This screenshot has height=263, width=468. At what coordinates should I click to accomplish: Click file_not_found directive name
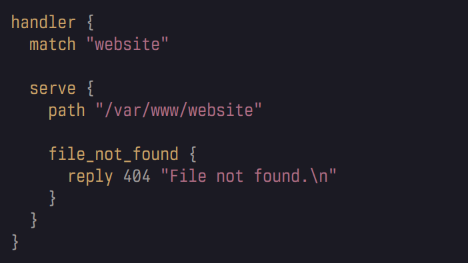click(x=113, y=154)
